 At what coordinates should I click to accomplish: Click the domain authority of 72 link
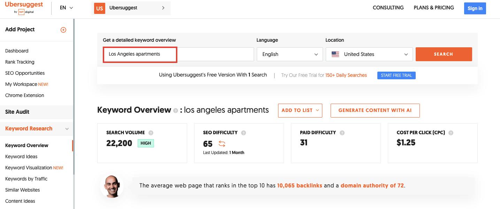tap(372, 186)
